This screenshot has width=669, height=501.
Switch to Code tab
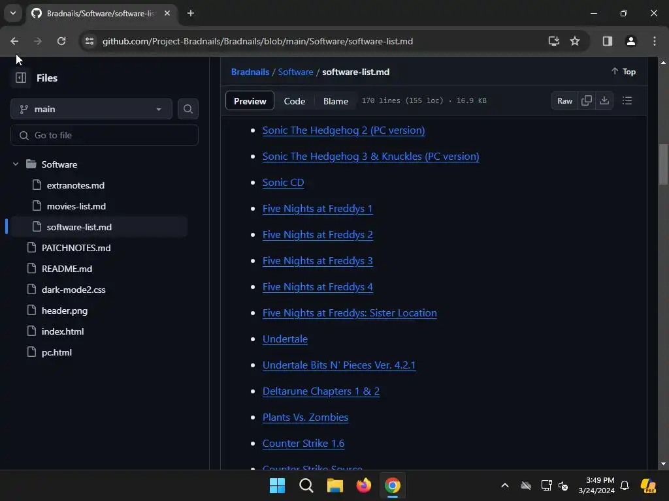click(x=295, y=101)
